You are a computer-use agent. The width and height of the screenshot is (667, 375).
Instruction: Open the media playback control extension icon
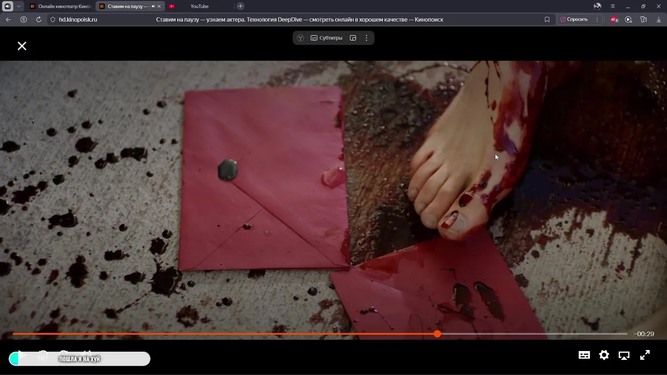click(x=628, y=19)
